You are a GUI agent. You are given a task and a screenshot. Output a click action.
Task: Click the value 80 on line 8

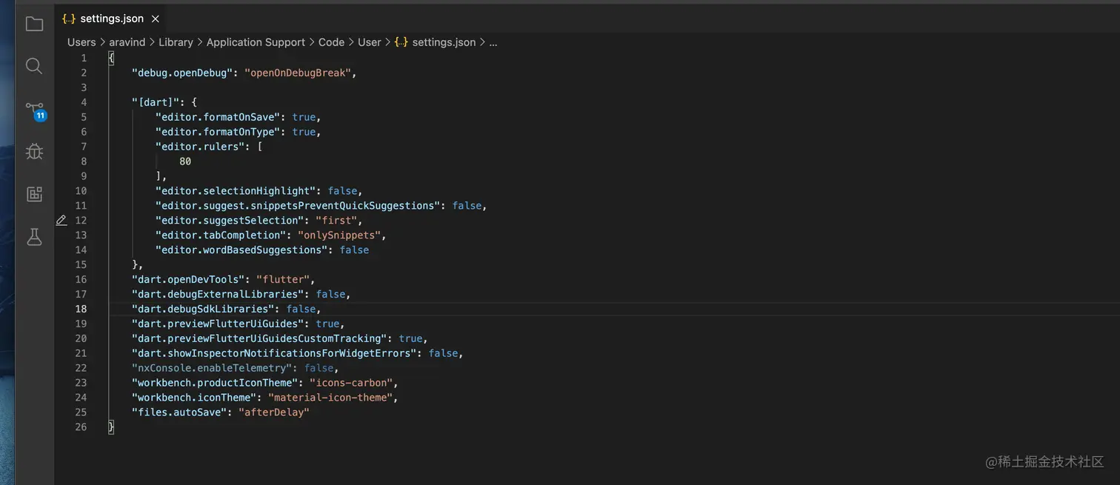pyautogui.click(x=185, y=161)
